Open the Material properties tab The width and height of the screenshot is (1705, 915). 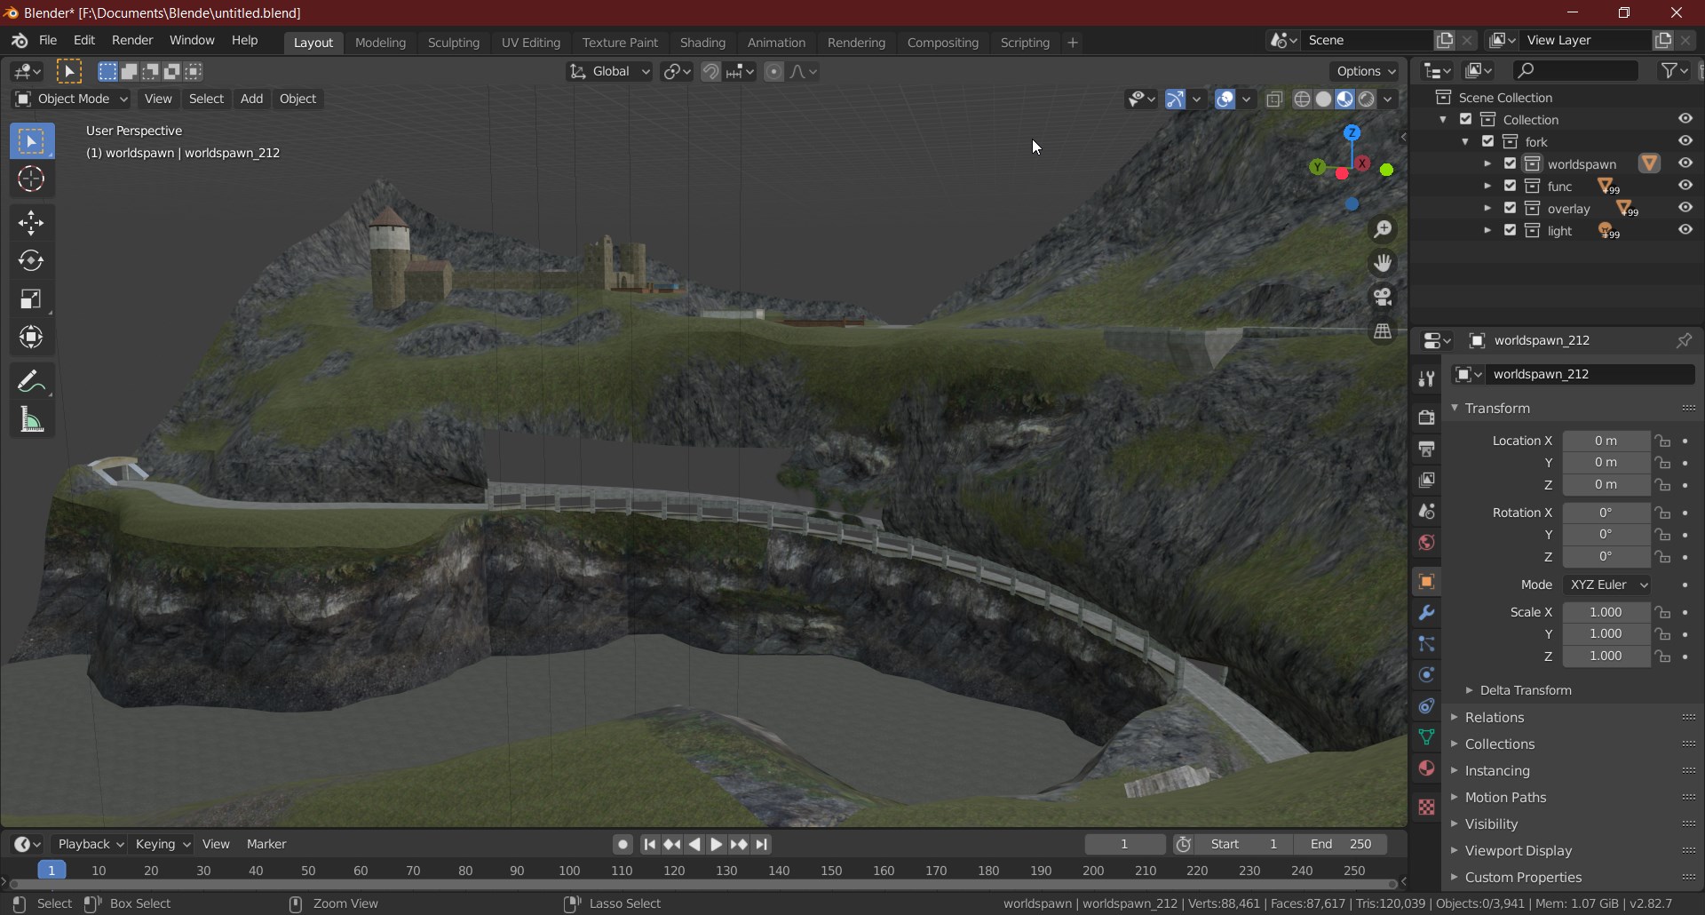click(1426, 768)
